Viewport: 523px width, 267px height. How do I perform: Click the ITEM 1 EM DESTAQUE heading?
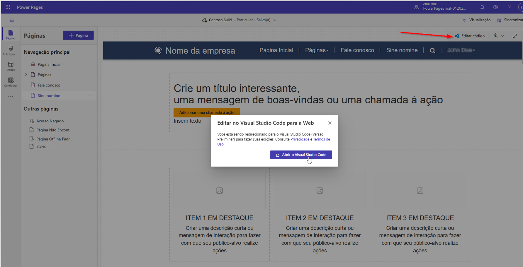220,218
